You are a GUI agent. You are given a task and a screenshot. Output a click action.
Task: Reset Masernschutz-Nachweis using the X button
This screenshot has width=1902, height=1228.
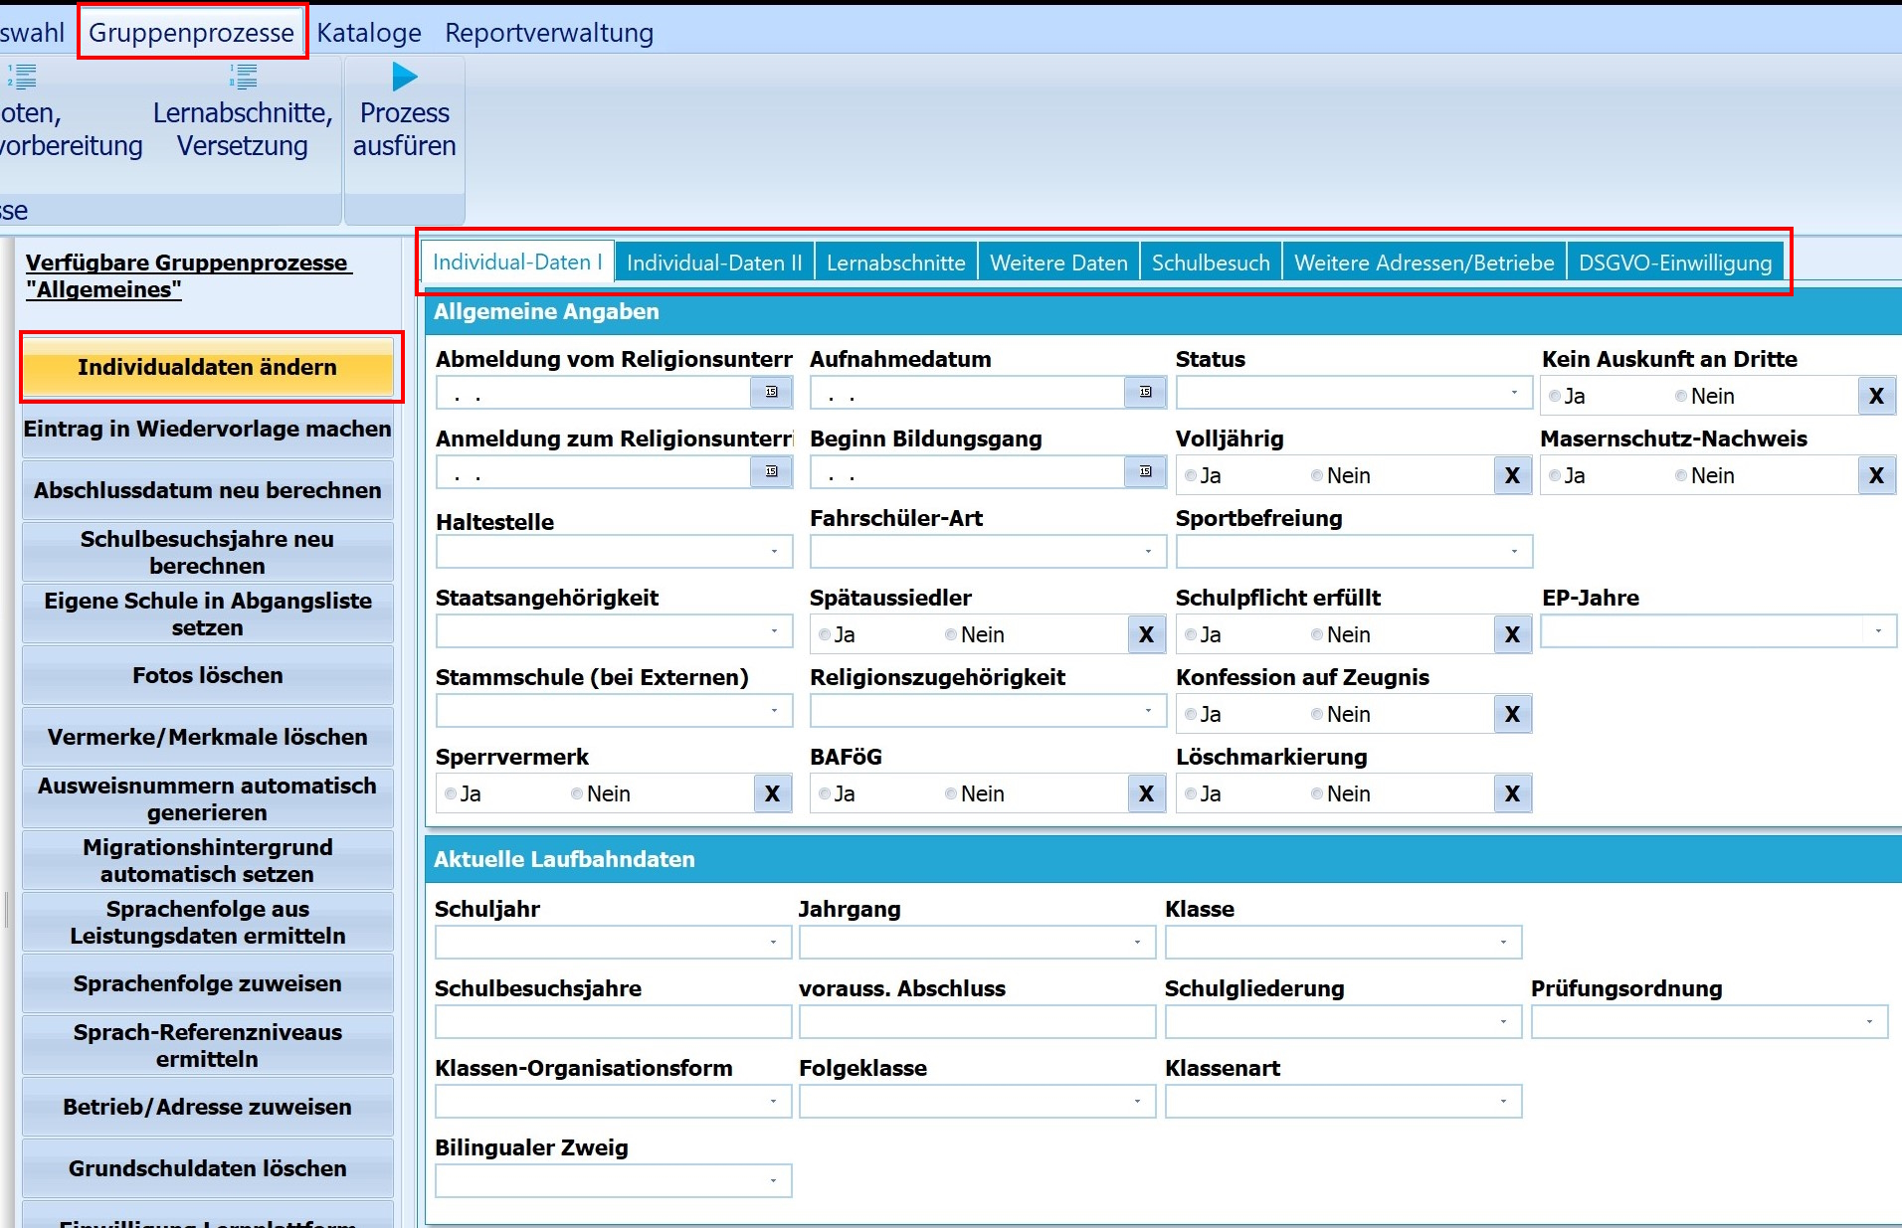click(x=1876, y=475)
